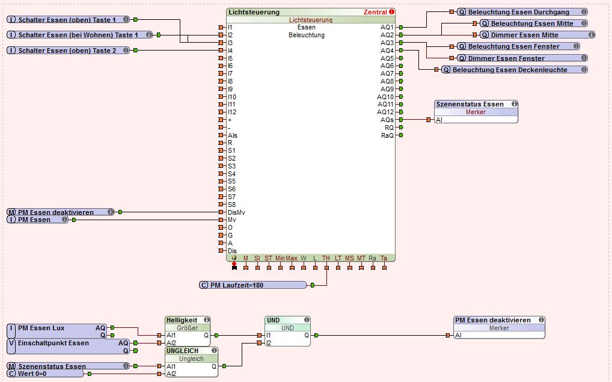Click the AQs output pin
The height and width of the screenshot is (382, 612).
click(x=401, y=120)
